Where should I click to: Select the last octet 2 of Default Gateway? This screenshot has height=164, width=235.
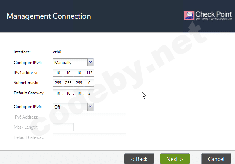pyautogui.click(x=89, y=93)
